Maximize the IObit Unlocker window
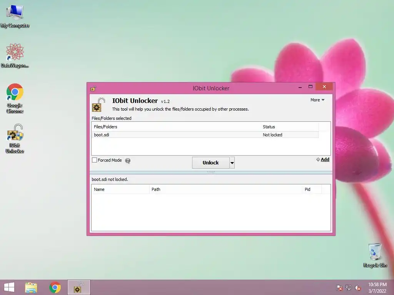Viewport: 394px width, 295px height. click(x=311, y=86)
